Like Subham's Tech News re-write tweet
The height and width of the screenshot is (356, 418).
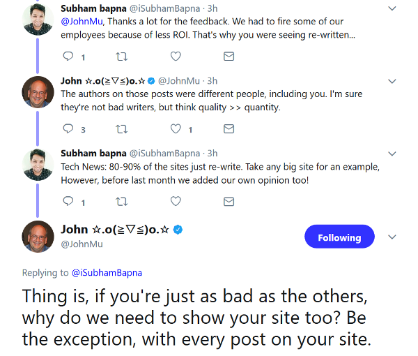176,202
